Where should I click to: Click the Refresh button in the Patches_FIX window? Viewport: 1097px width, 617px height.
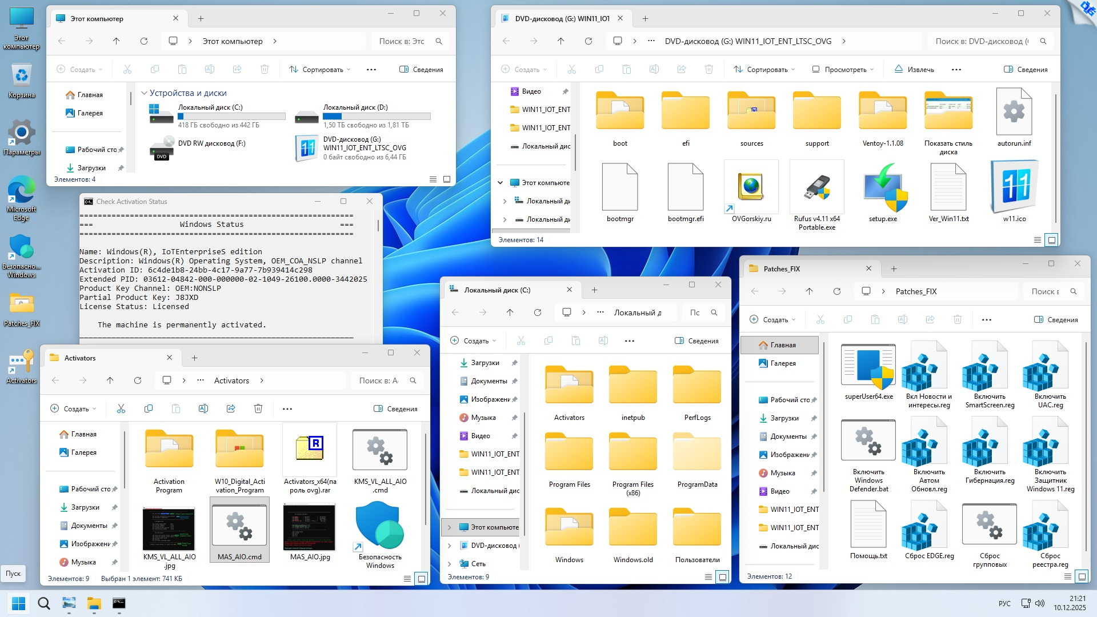coord(837,291)
